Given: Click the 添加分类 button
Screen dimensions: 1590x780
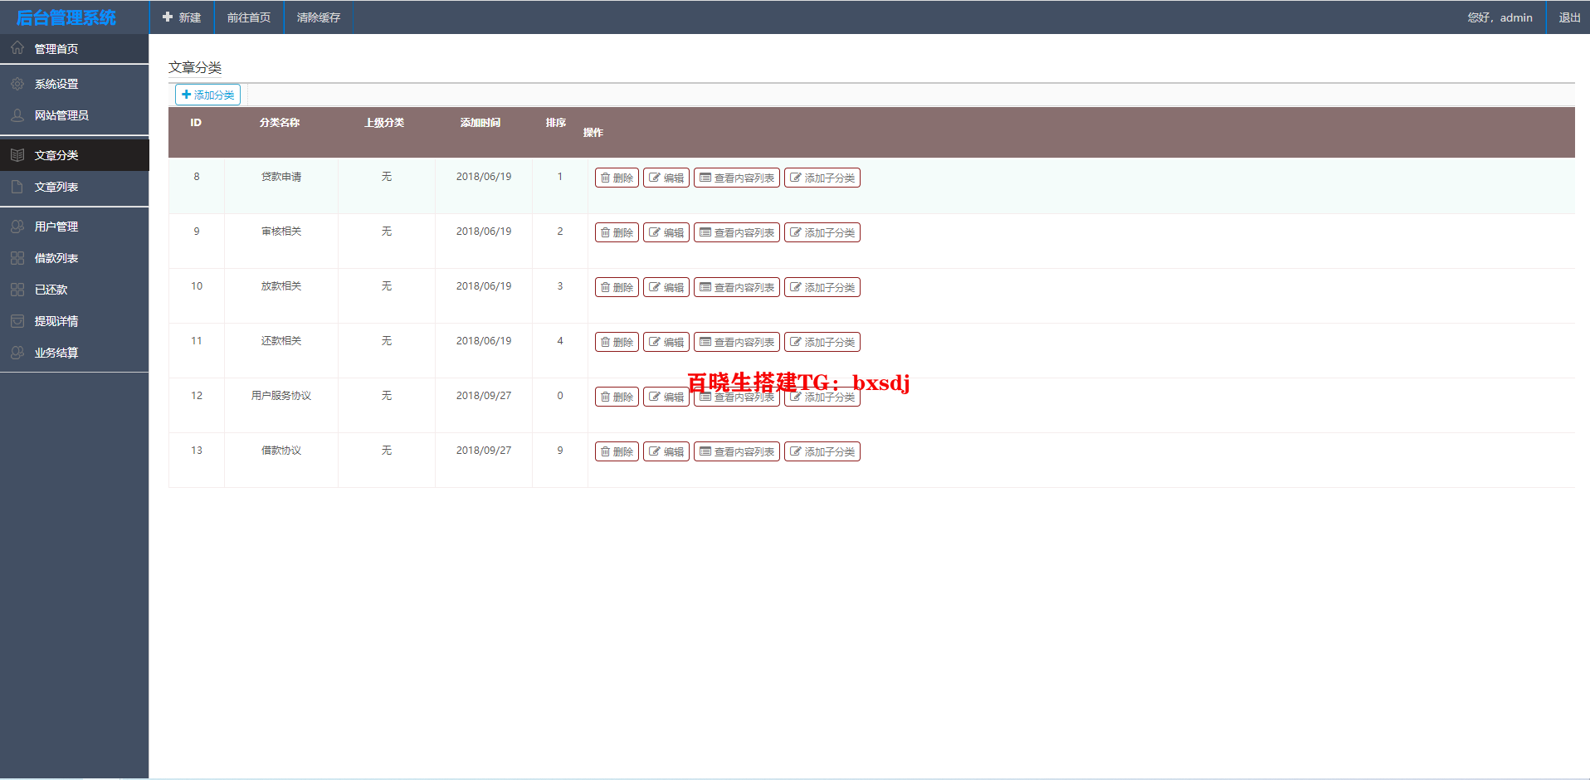Looking at the screenshot, I should tap(207, 95).
